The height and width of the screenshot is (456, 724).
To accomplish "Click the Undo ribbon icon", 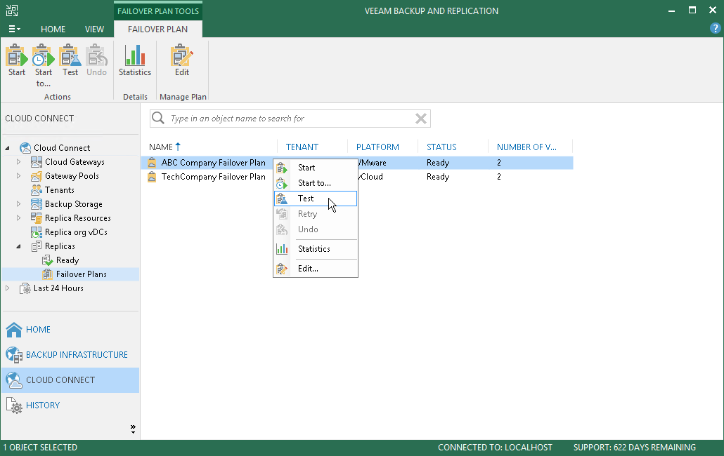I will (96, 60).
